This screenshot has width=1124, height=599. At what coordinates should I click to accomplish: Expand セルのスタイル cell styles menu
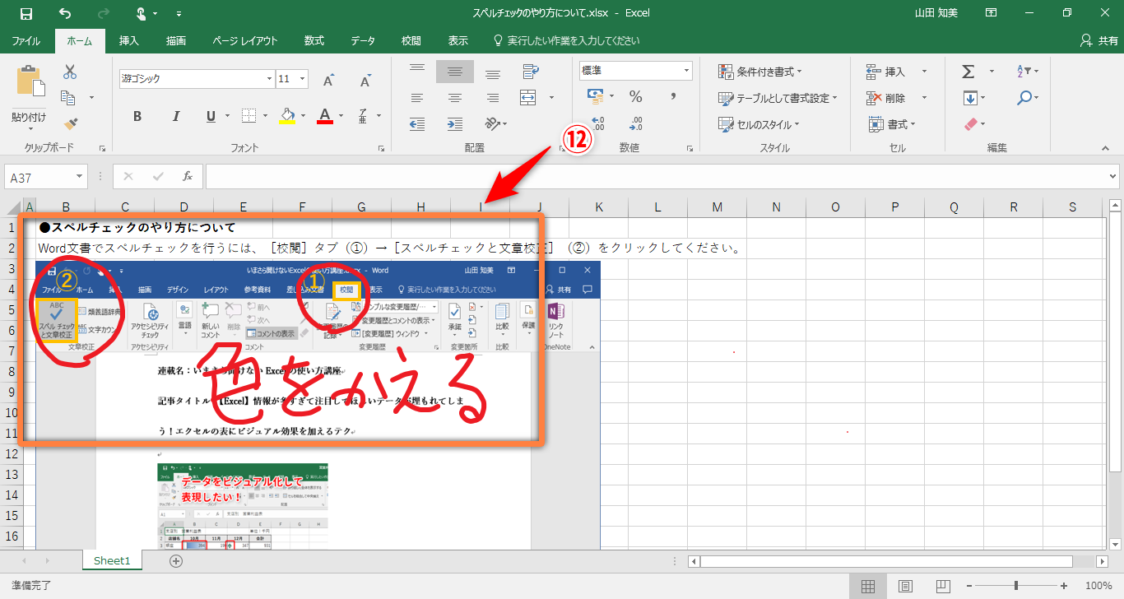pyautogui.click(x=757, y=124)
